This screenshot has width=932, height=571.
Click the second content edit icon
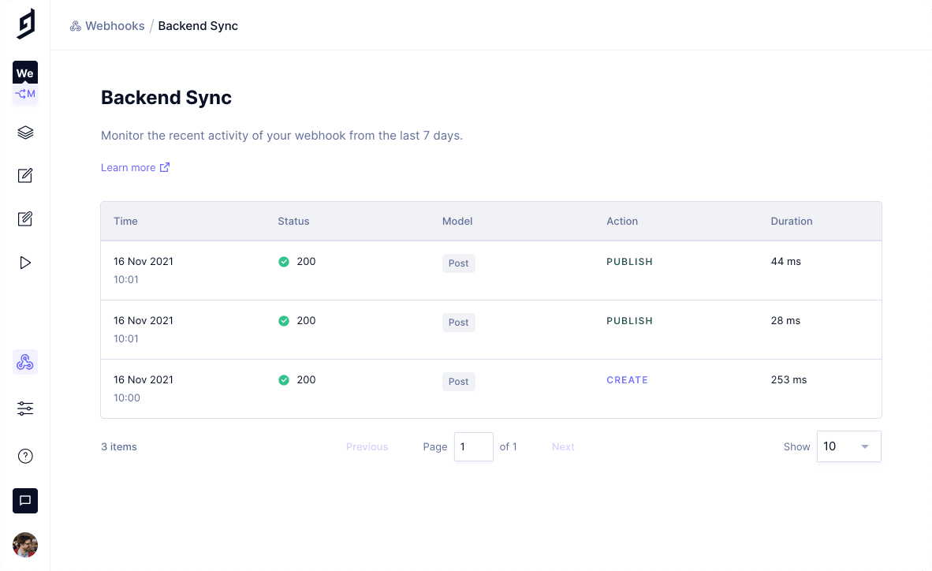click(x=24, y=218)
